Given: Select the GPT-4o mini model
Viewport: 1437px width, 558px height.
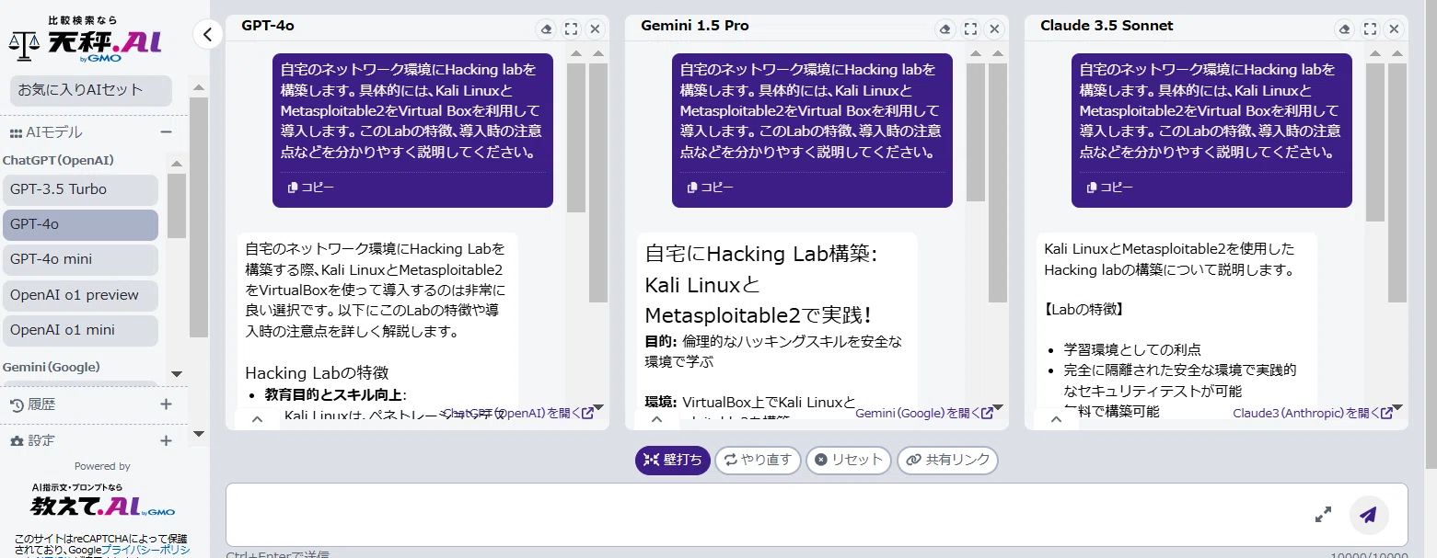Looking at the screenshot, I should coord(79,259).
